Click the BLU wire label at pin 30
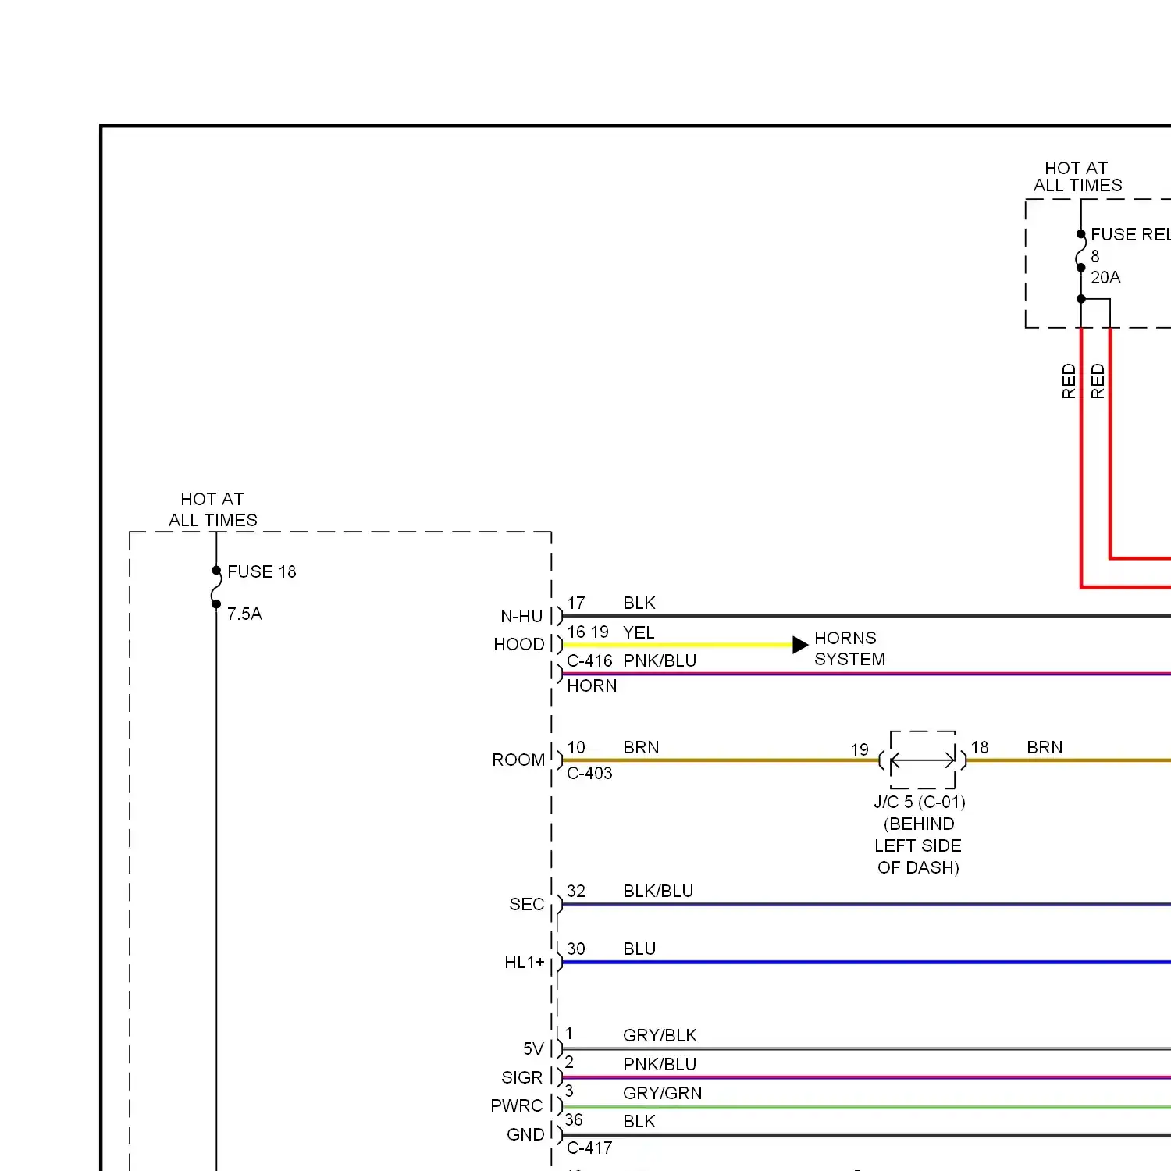This screenshot has width=1171, height=1171. [639, 949]
